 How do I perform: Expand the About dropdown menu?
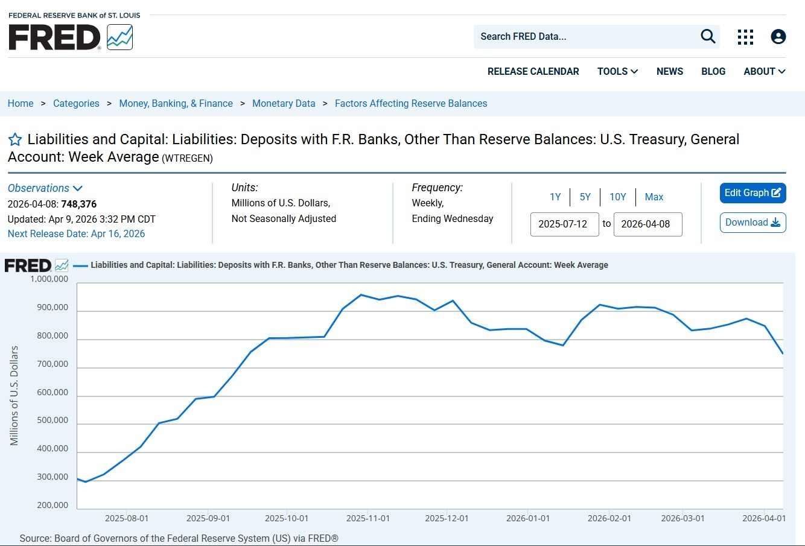tap(764, 71)
